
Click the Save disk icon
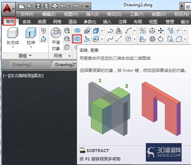pyautogui.click(x=38, y=6)
